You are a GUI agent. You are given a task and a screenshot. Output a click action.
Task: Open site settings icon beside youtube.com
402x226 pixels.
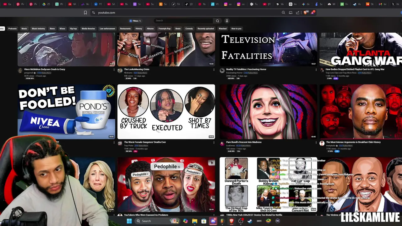(93, 13)
